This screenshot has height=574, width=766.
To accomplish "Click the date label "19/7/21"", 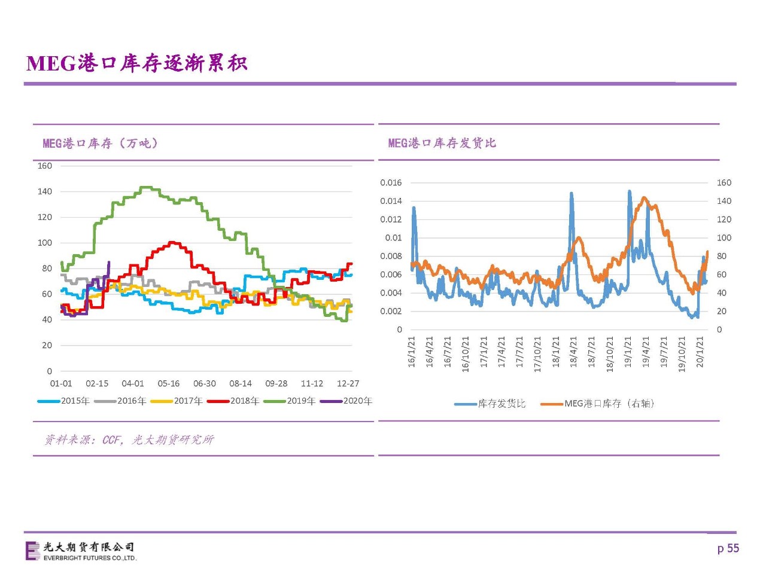I will [x=664, y=352].
